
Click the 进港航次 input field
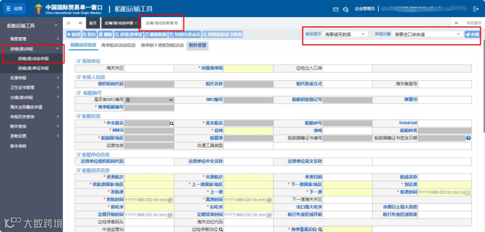pyautogui.click(x=150, y=177)
